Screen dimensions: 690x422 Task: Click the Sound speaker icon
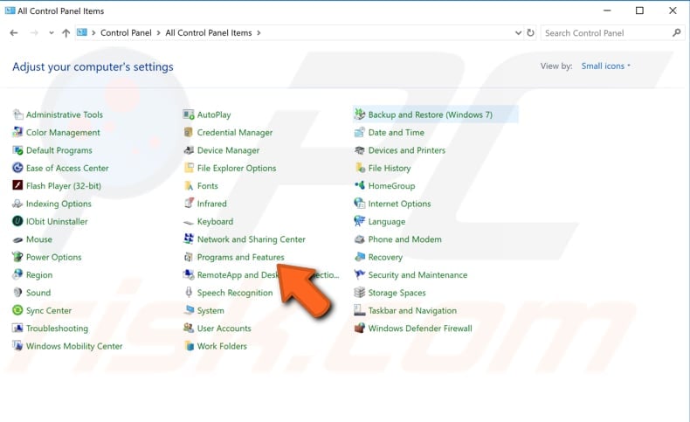click(17, 293)
